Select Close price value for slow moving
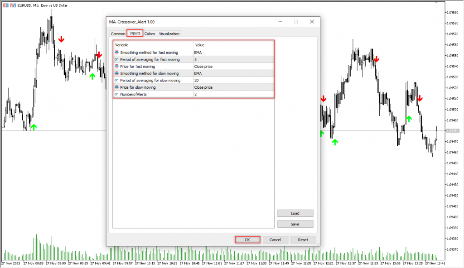 pyautogui.click(x=233, y=87)
